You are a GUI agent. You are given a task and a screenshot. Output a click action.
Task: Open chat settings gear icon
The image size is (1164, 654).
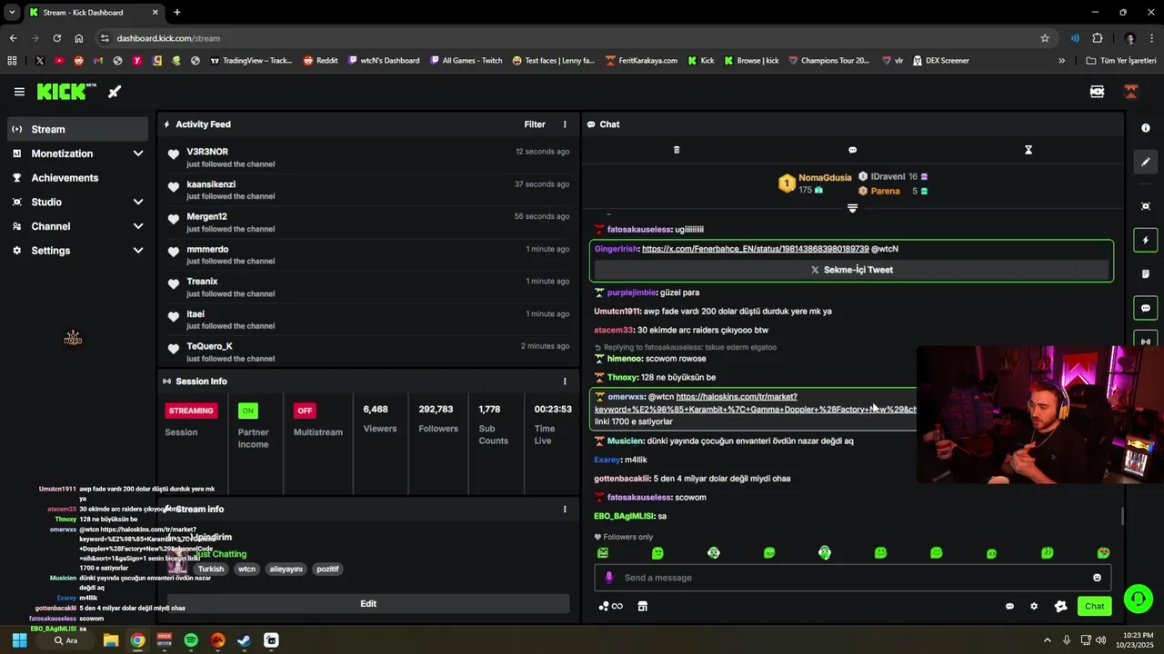(1034, 606)
